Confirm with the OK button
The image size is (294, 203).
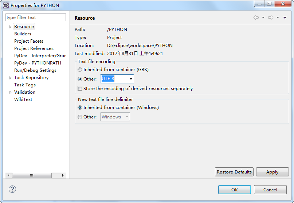235,190
